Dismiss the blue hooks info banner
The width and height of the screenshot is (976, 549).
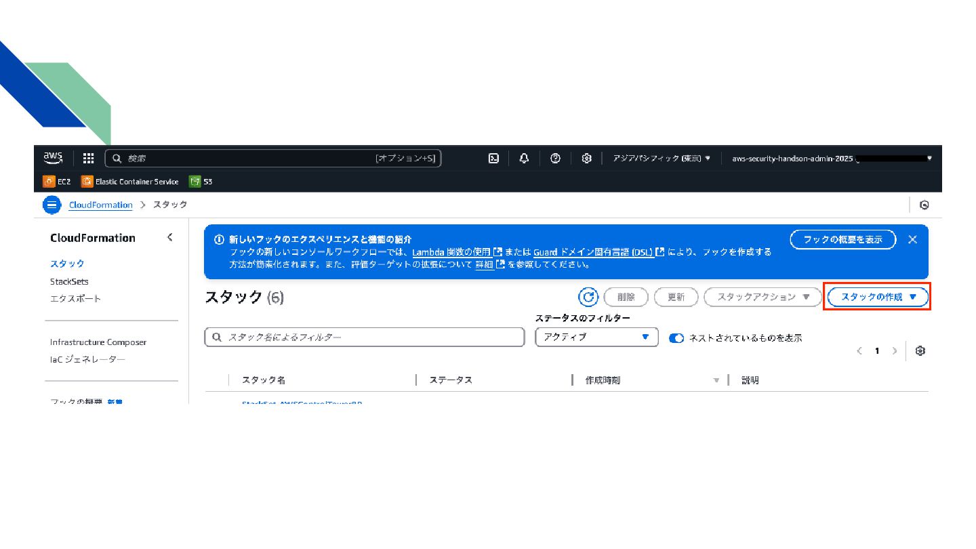point(912,239)
